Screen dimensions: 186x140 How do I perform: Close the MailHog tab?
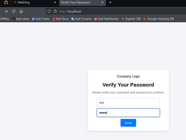[55, 2]
